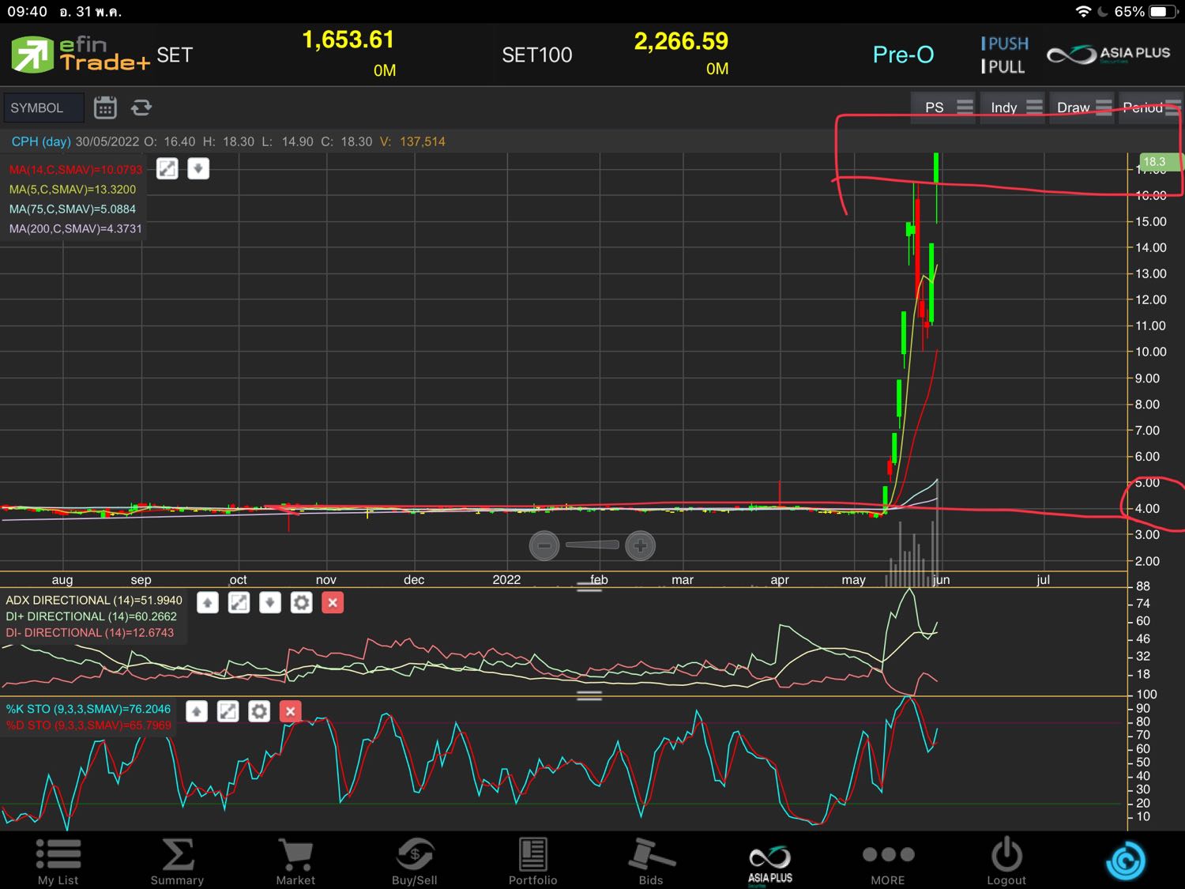The height and width of the screenshot is (889, 1185).
Task: Click the handle above the STO panel
Action: pyautogui.click(x=589, y=695)
